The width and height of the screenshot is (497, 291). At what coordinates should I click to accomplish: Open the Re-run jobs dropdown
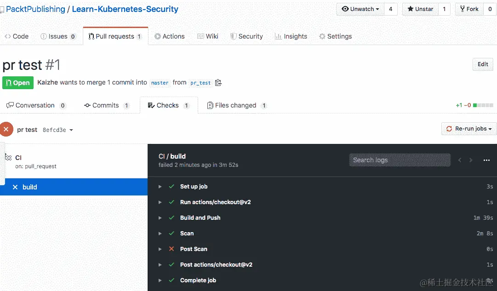[468, 128]
